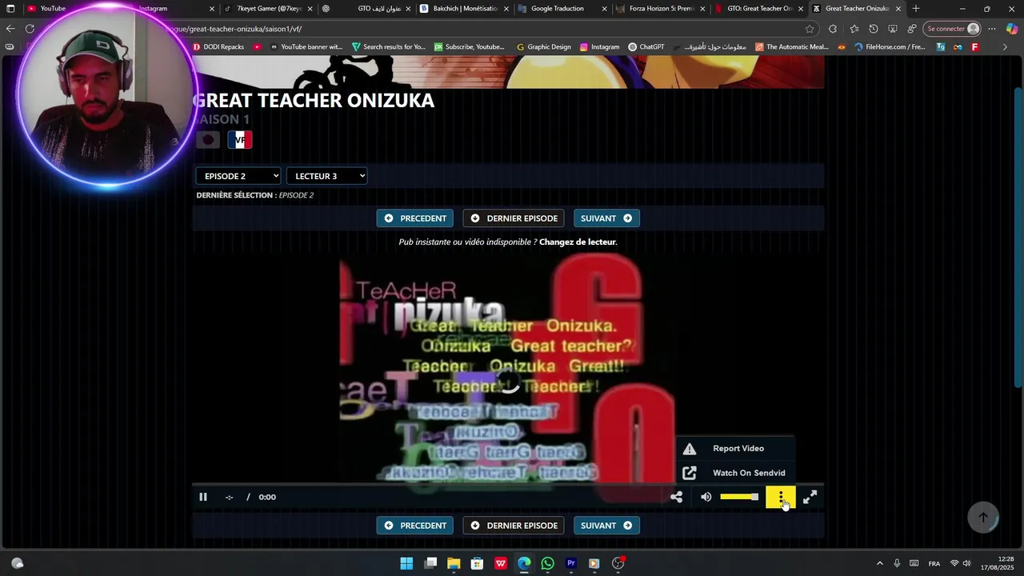Open Task View on the taskbar

pos(430,563)
